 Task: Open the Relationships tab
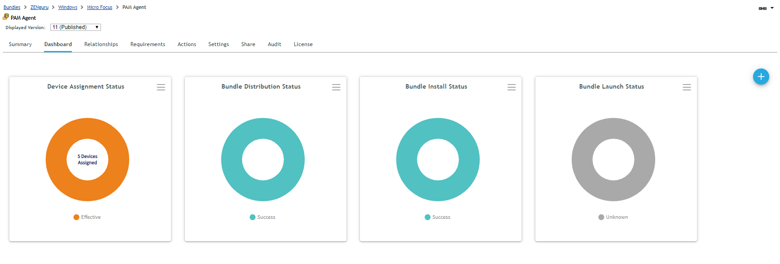[101, 44]
